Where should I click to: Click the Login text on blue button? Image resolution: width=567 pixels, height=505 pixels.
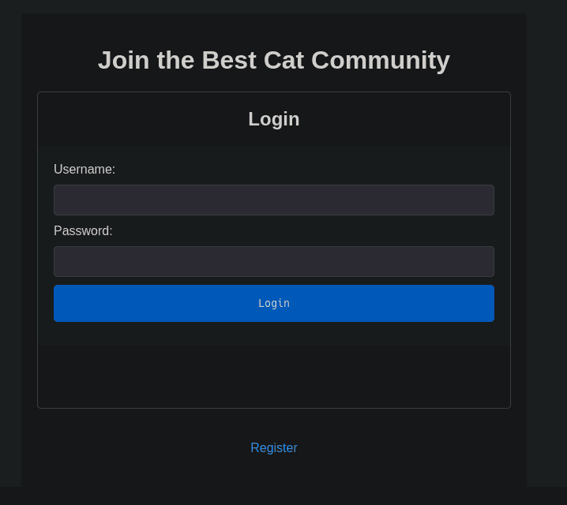tap(274, 304)
